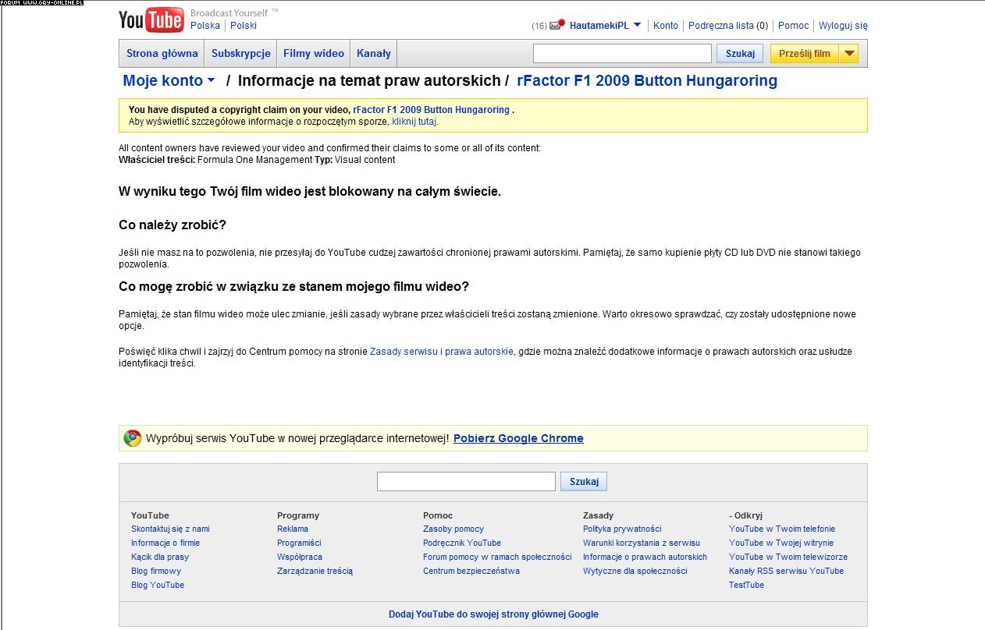985x630 pixels.
Task: Open the Moje konto heading link
Action: [x=163, y=80]
